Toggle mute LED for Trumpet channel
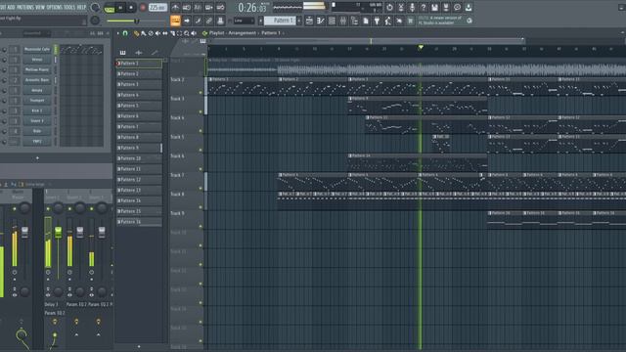 click(x=4, y=101)
